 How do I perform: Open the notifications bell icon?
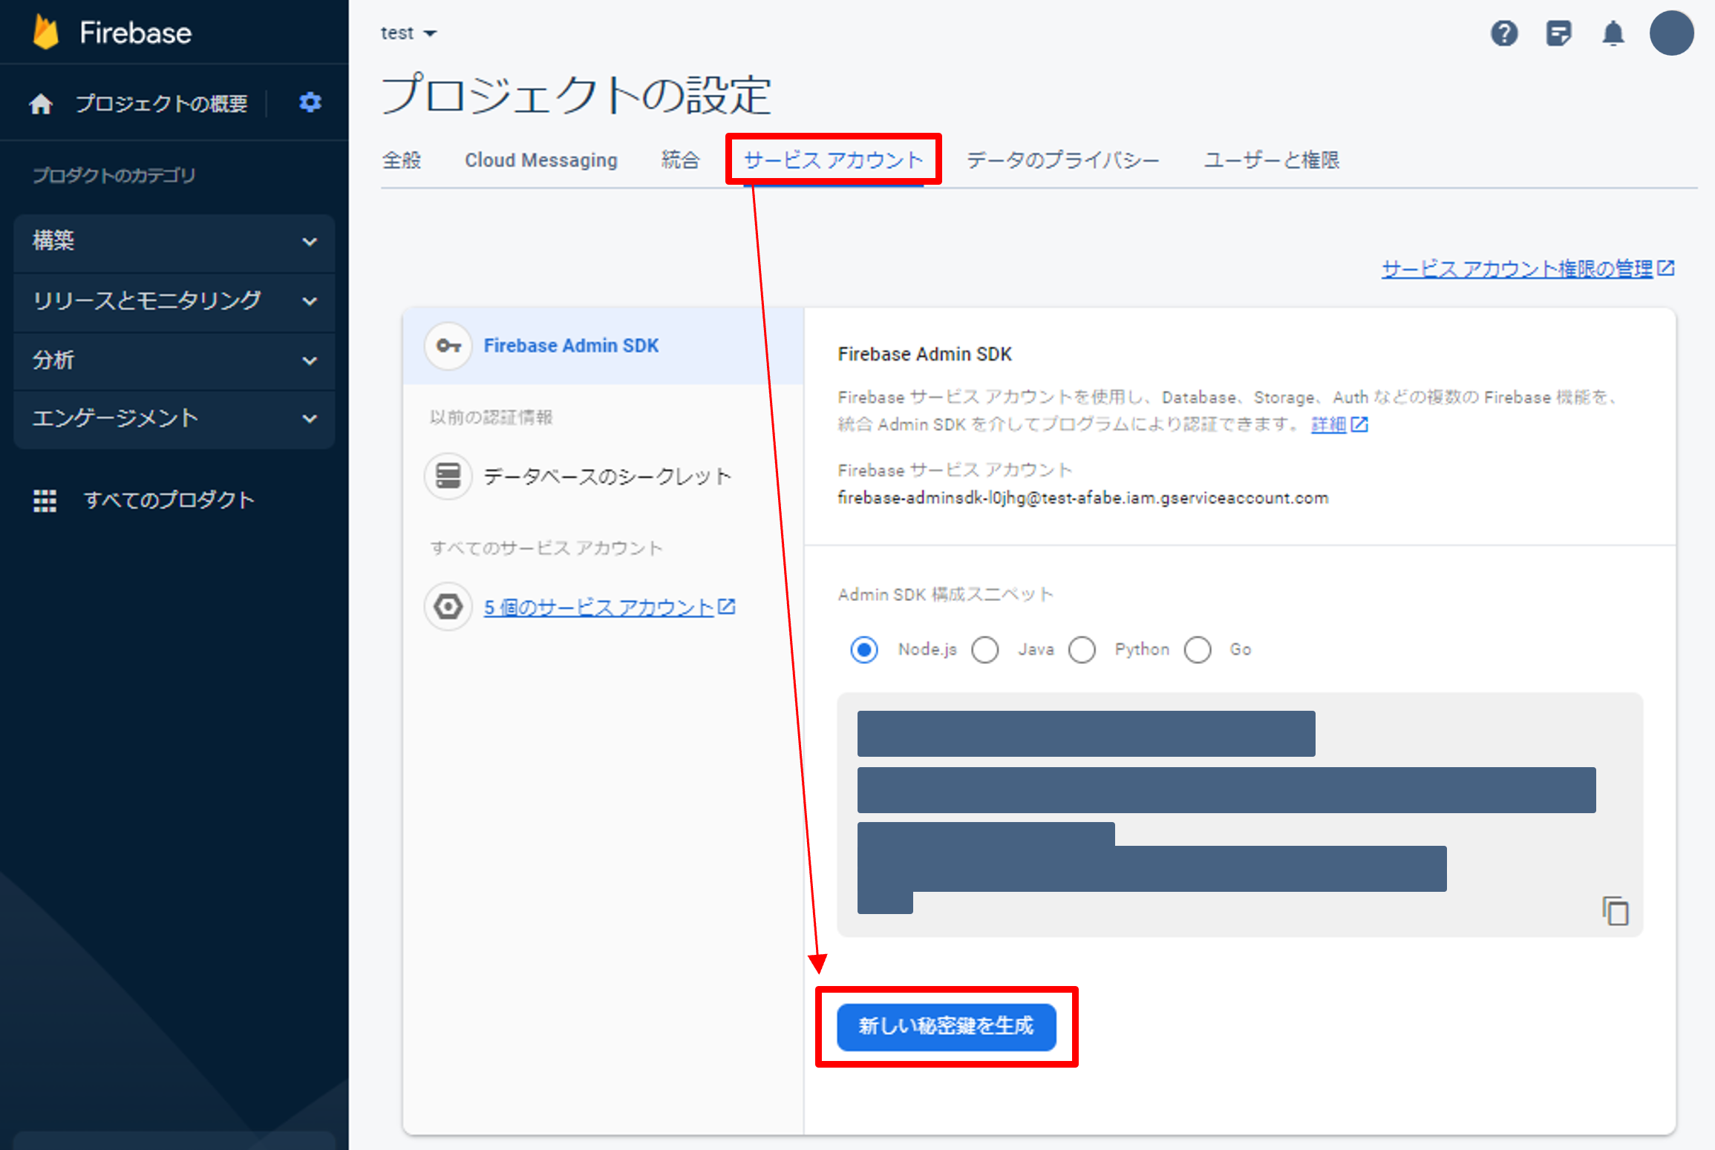(1613, 33)
